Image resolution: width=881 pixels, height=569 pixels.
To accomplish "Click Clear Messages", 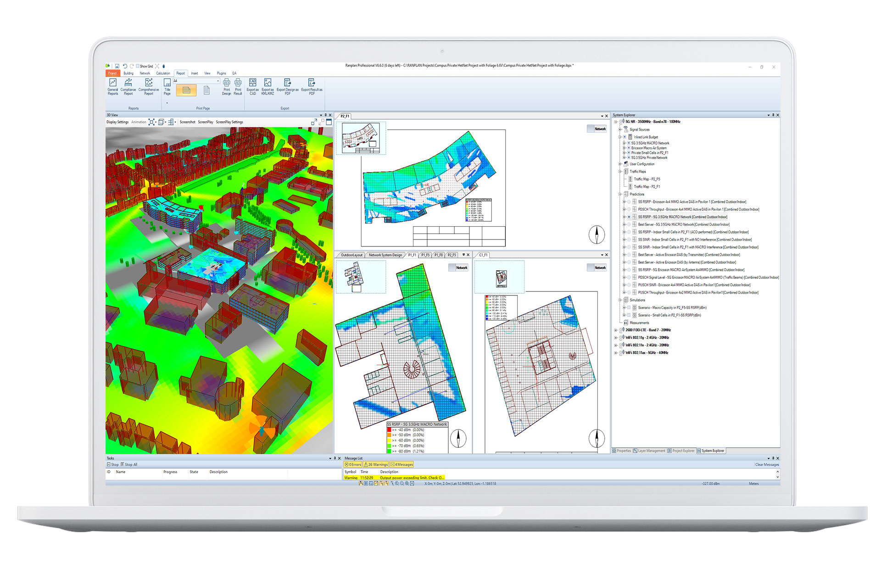I will tap(767, 464).
